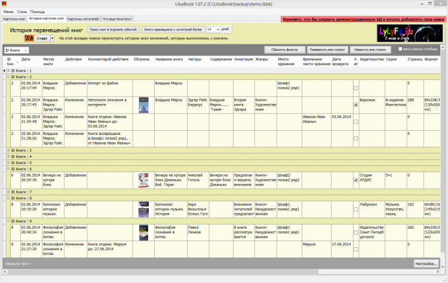Click Поиск книг в журнале событий button
448x283 pixels.
113,29
